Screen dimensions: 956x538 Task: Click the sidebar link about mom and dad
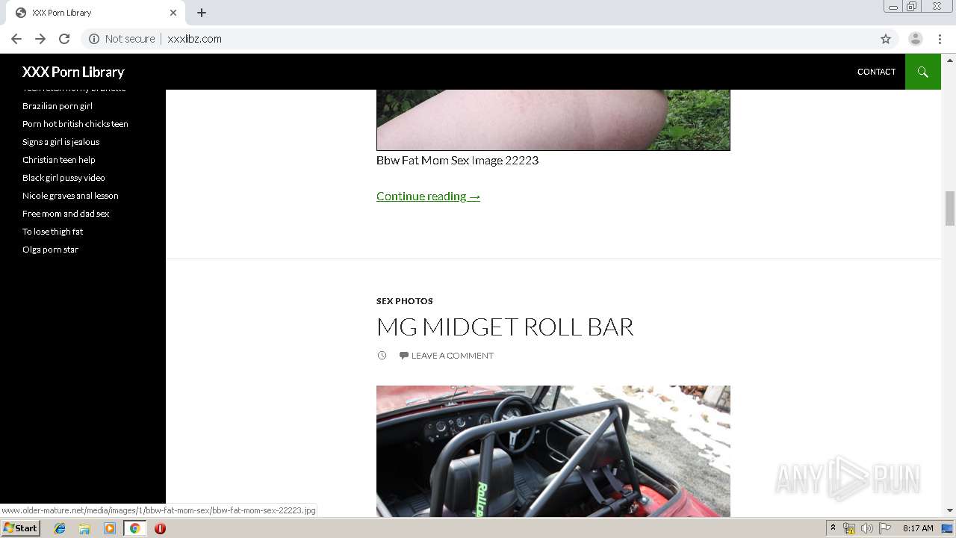(66, 214)
